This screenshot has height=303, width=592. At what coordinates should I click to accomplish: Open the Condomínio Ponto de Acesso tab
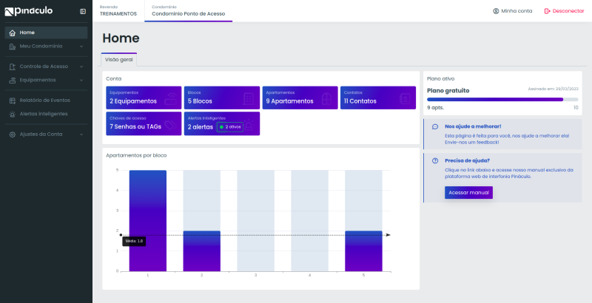[x=189, y=11]
